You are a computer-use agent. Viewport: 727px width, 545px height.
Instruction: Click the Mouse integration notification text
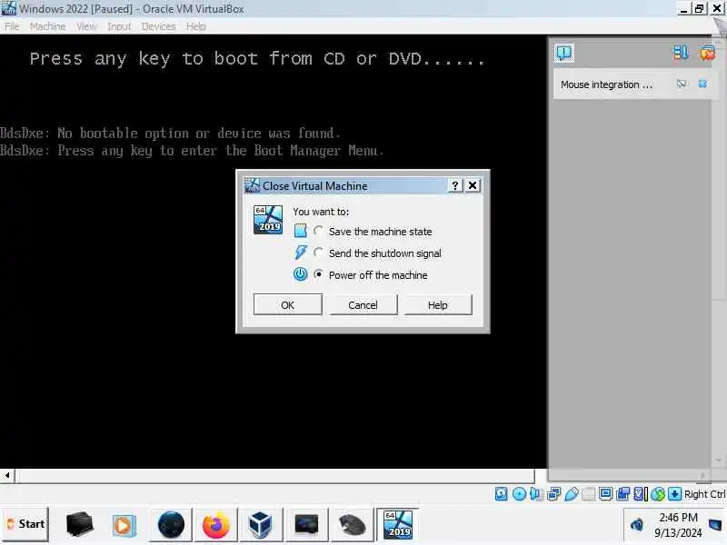pos(606,84)
